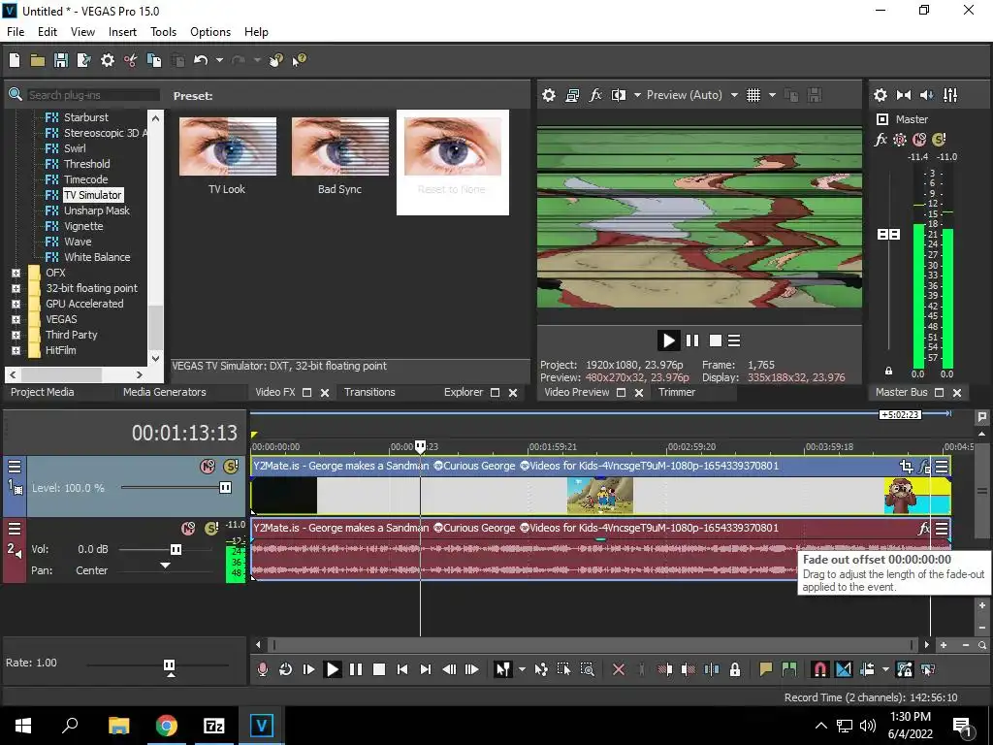Screen dimensions: 993x745
Task: Toggle Loop Playback in transport
Action: tap(286, 669)
